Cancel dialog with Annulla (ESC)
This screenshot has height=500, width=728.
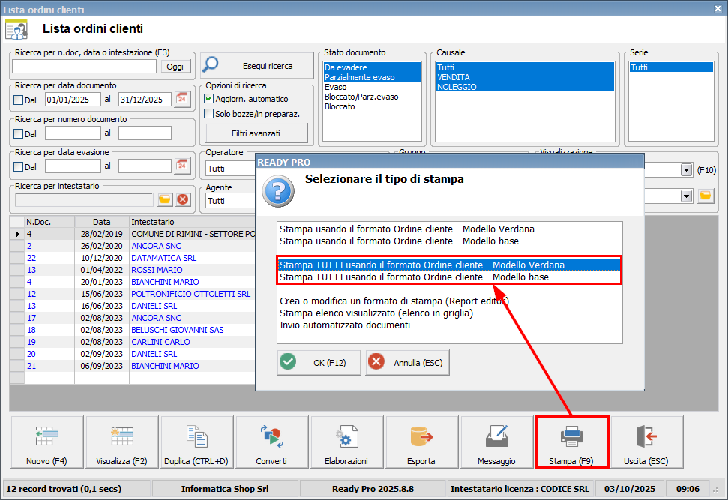click(408, 363)
